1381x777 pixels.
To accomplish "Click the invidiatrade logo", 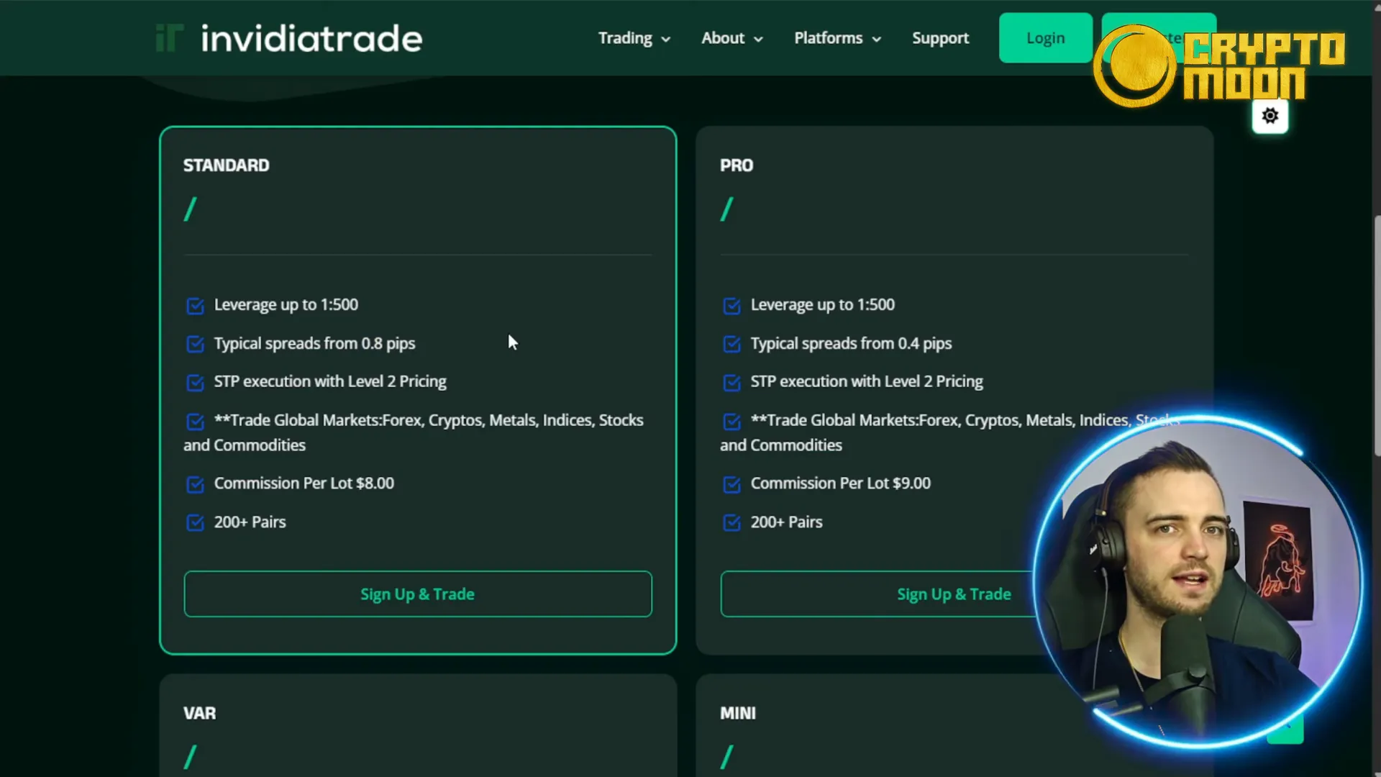I will click(289, 38).
